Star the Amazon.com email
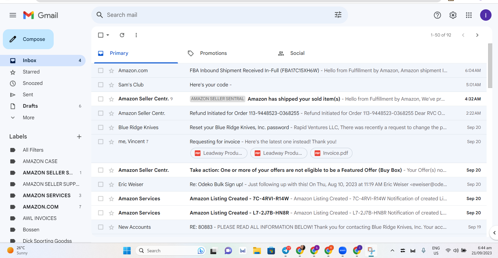Screen dimensions: 498x258 [112, 71]
